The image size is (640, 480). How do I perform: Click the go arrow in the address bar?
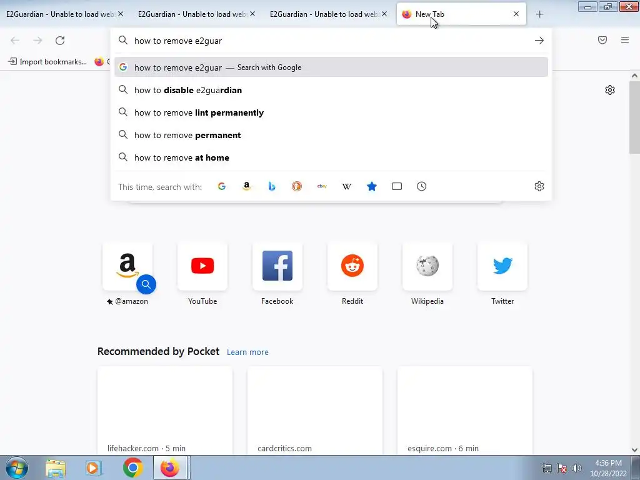coord(539,41)
